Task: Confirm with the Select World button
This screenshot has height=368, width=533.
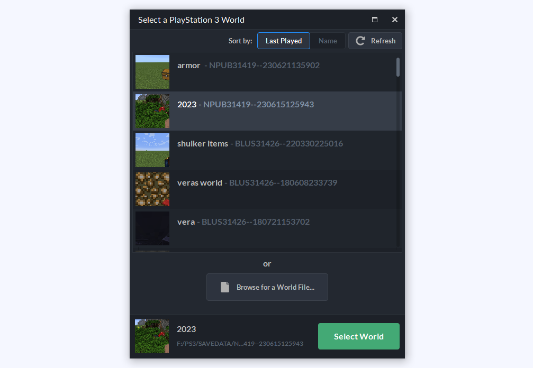Action: (x=359, y=336)
